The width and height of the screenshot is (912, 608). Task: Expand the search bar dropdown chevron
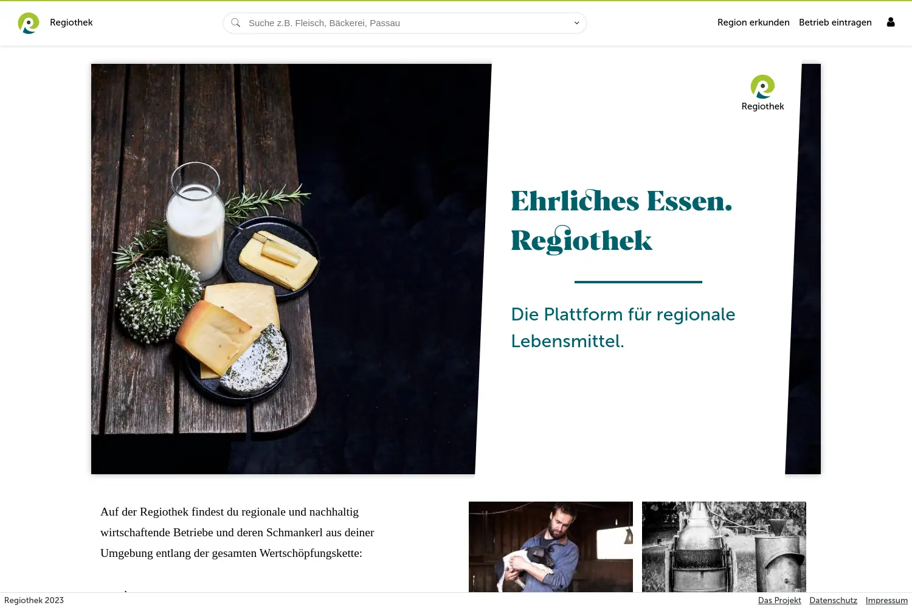click(576, 23)
